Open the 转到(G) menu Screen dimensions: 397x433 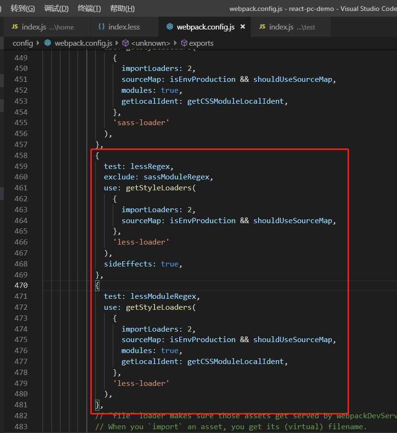pyautogui.click(x=23, y=9)
